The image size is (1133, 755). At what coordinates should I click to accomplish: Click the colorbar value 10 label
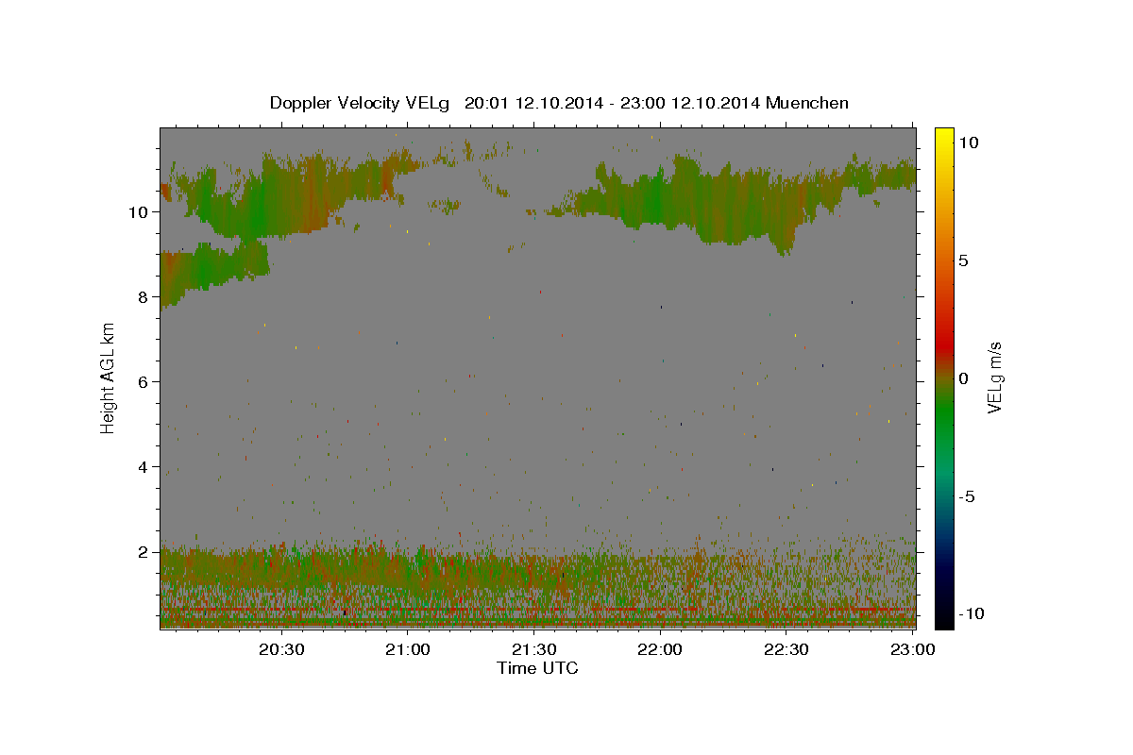(x=969, y=143)
